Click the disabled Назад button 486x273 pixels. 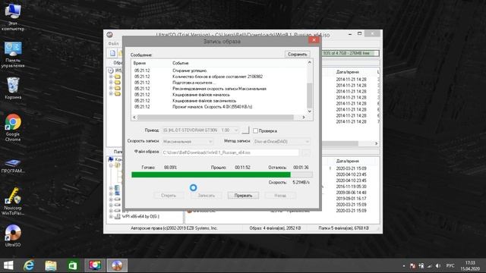(x=280, y=196)
